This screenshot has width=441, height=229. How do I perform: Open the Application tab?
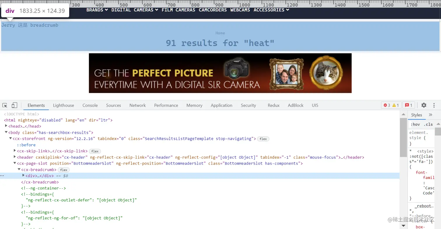(222, 105)
